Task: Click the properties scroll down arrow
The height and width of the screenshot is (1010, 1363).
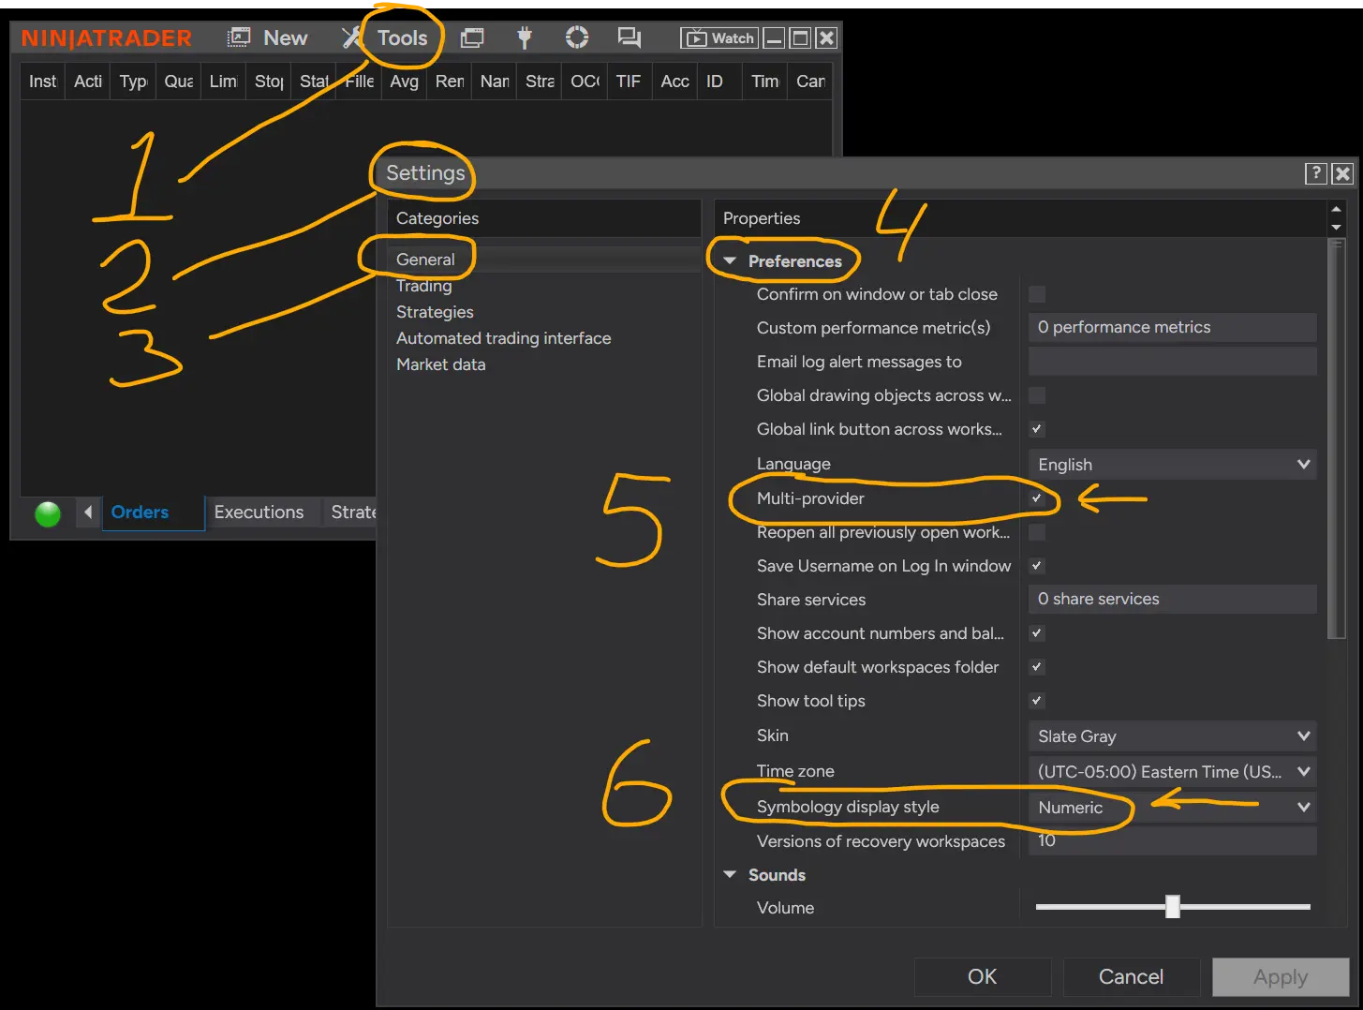Action: (x=1337, y=228)
